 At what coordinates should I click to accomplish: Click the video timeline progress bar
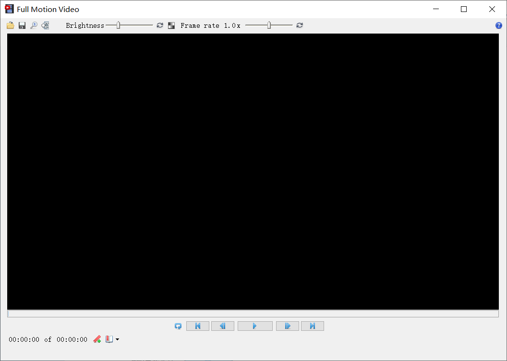click(253, 314)
